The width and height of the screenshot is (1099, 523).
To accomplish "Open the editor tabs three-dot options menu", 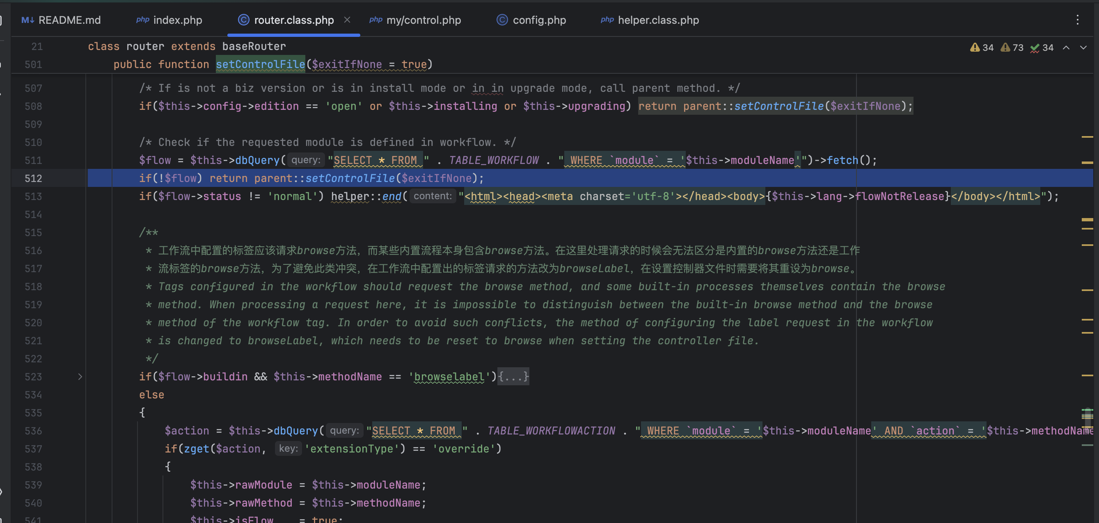I will coord(1077,20).
